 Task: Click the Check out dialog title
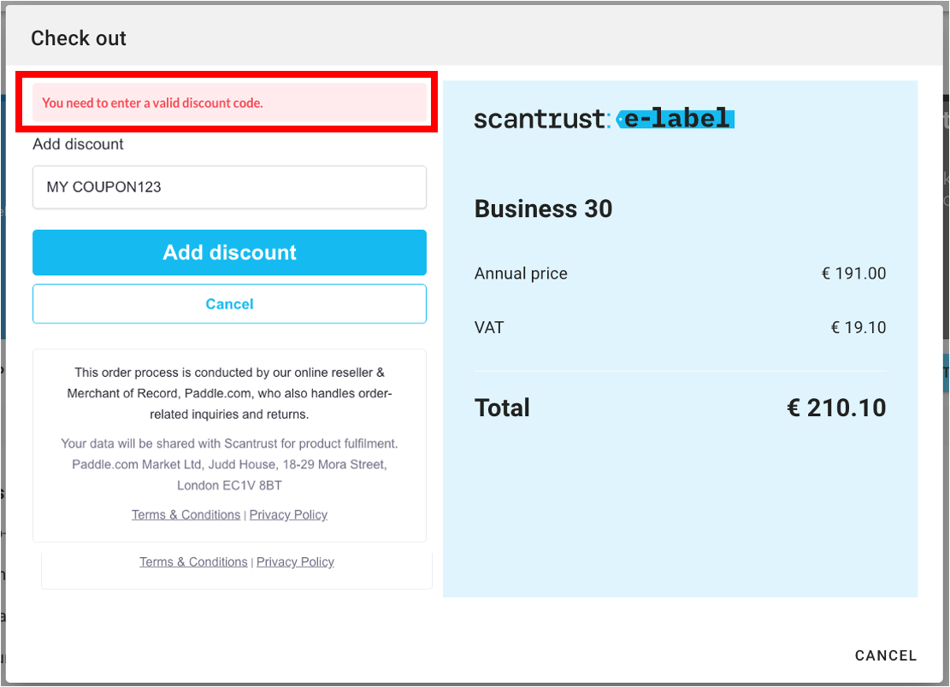coord(79,38)
